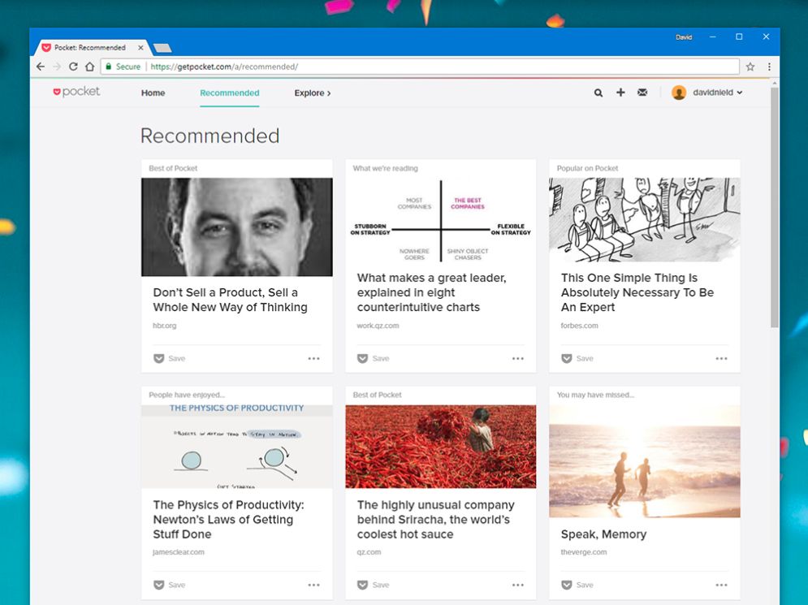Save the 'What makes a great leader' article
808x605 pixels.
click(x=374, y=358)
